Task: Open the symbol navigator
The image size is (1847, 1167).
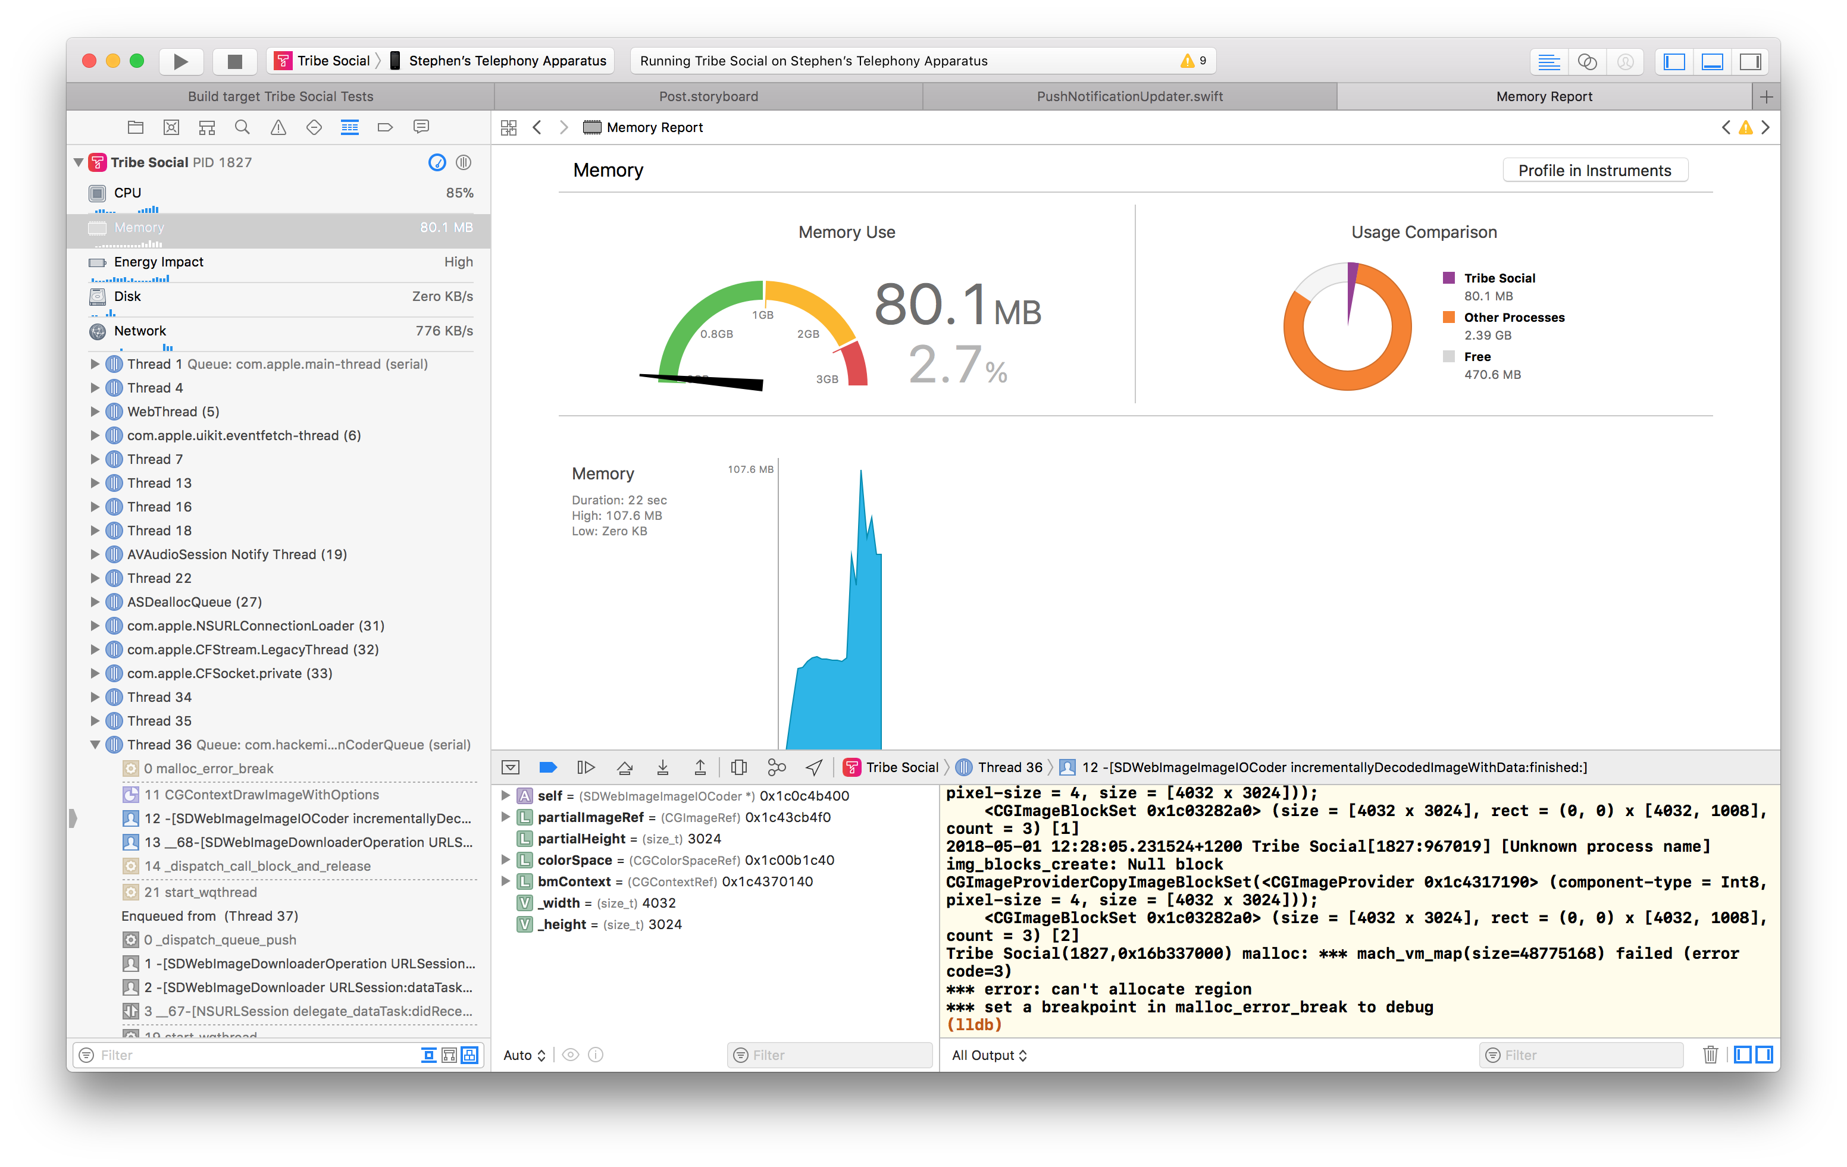Action: [x=207, y=127]
